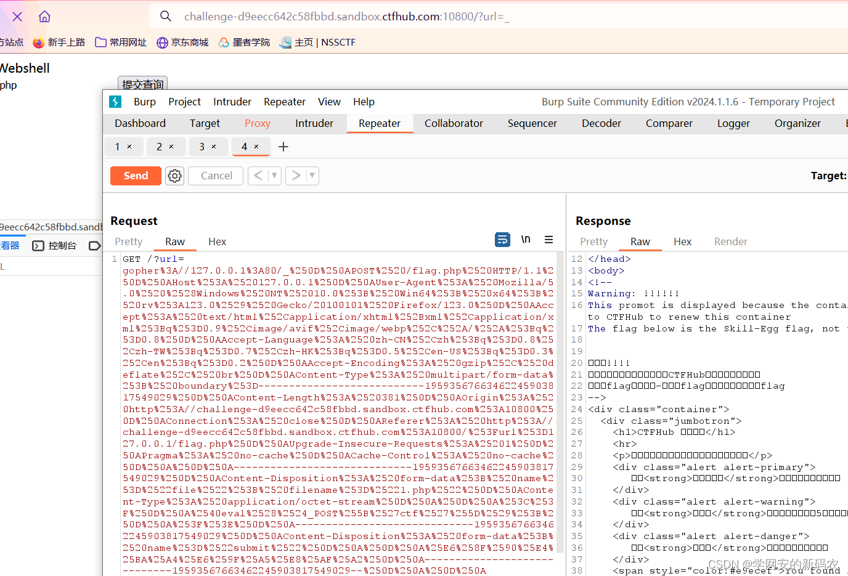The image size is (848, 576).
Task: Open 新手上路 Firefox bookmark
Action: 59,43
